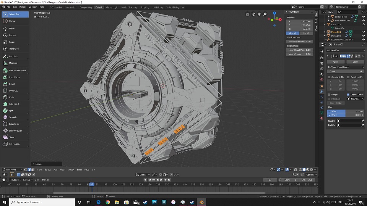The height and width of the screenshot is (206, 367).
Task: Open Edit Mode dropdown
Action: (12, 169)
